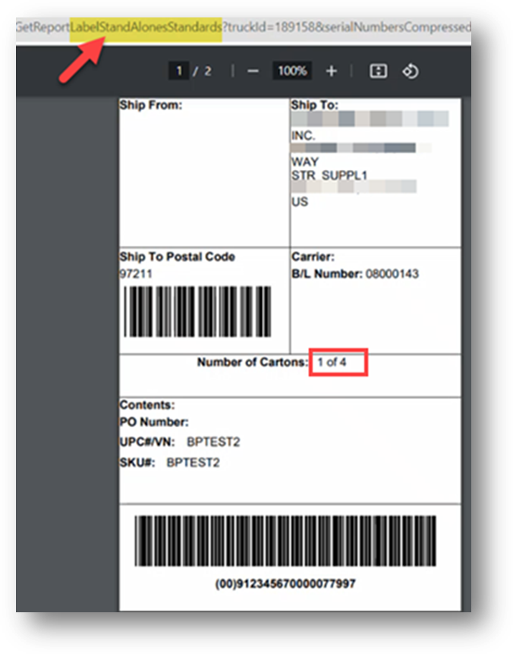Click the highlighted LabelStandAlonesStandards URL text
This screenshot has height=654, width=513.
[x=146, y=27]
